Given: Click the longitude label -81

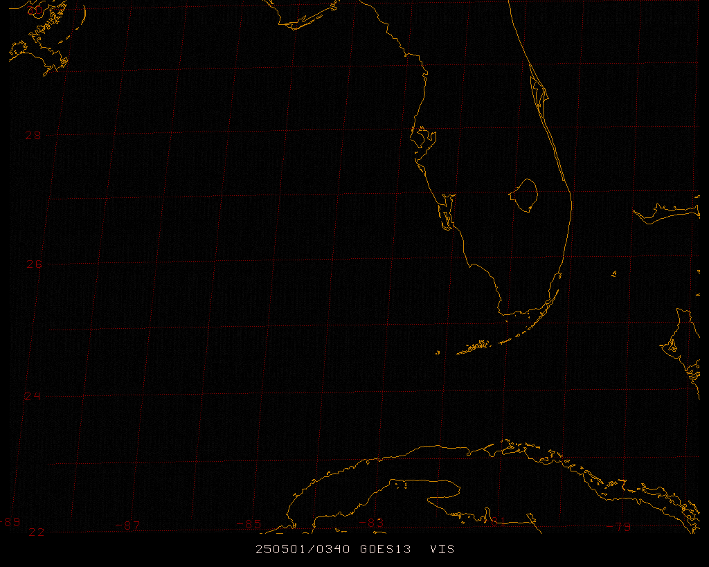Looking at the screenshot, I should (494, 521).
